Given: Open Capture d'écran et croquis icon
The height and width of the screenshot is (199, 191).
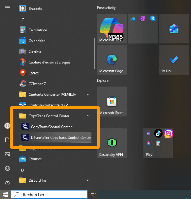Looking at the screenshot, I should pos(23,62).
